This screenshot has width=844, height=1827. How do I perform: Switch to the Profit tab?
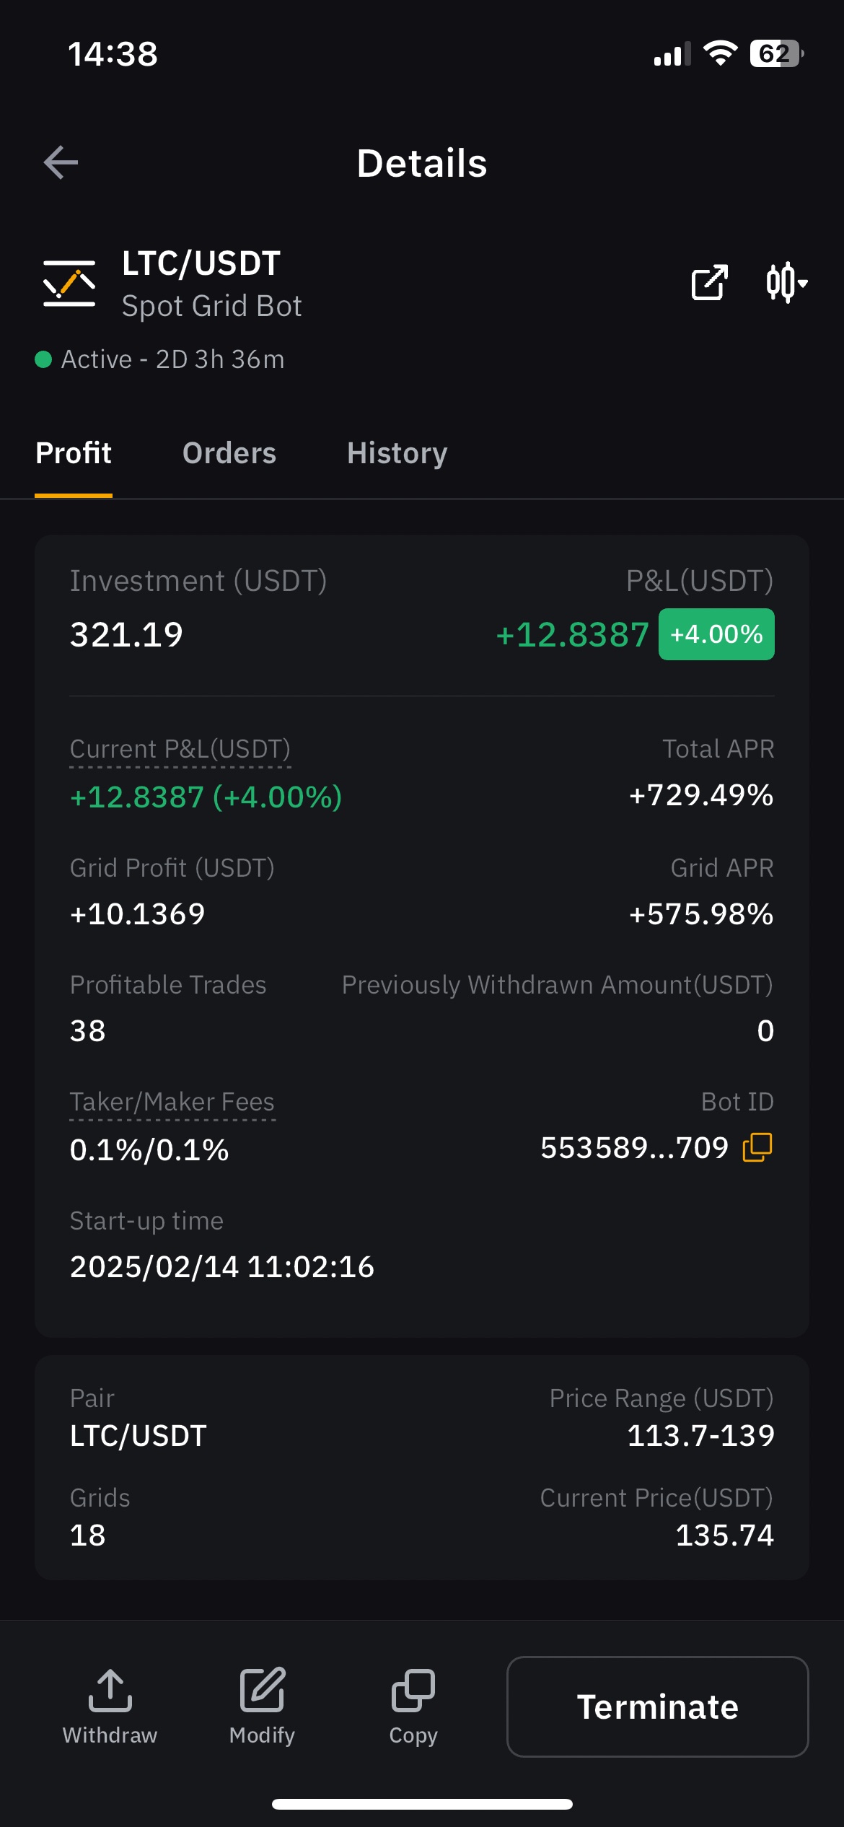pos(74,453)
